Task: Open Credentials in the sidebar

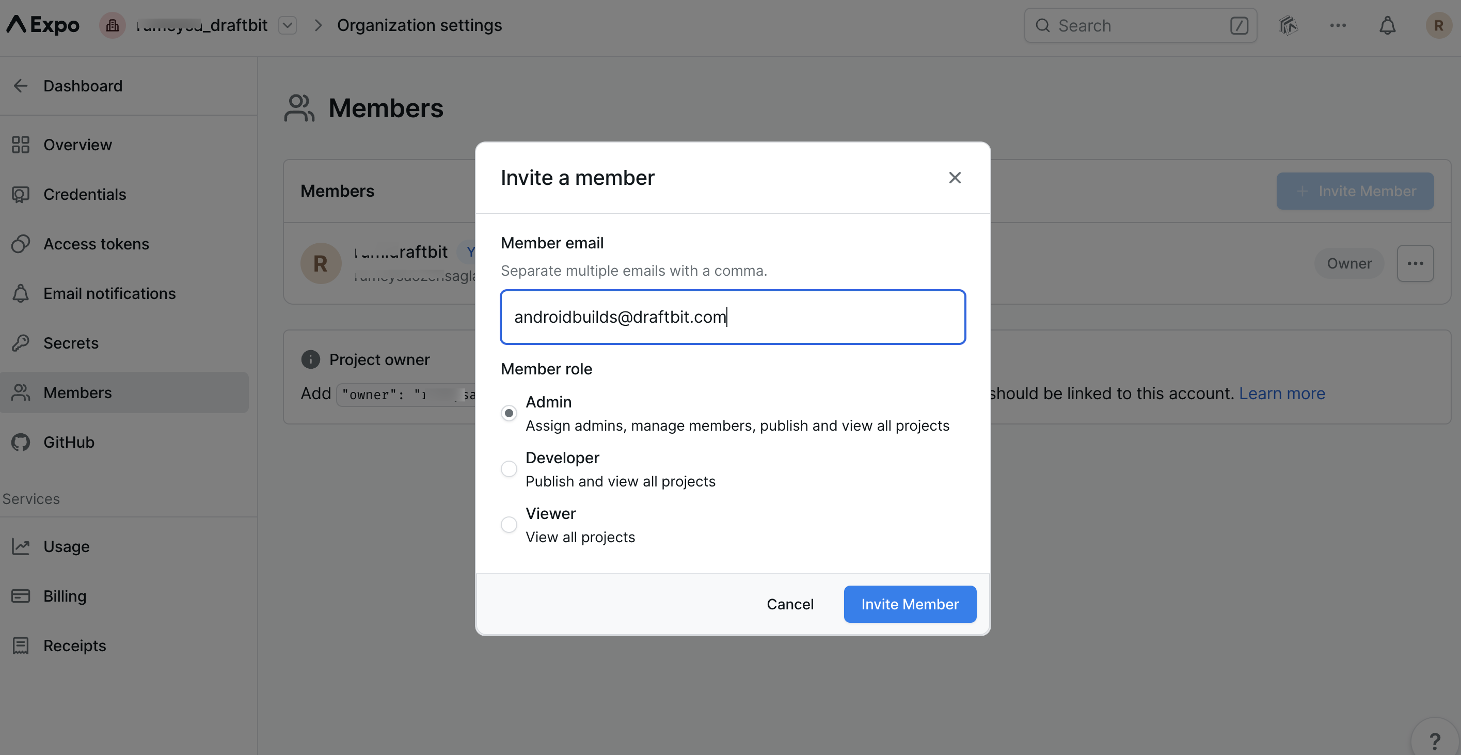Action: [85, 195]
